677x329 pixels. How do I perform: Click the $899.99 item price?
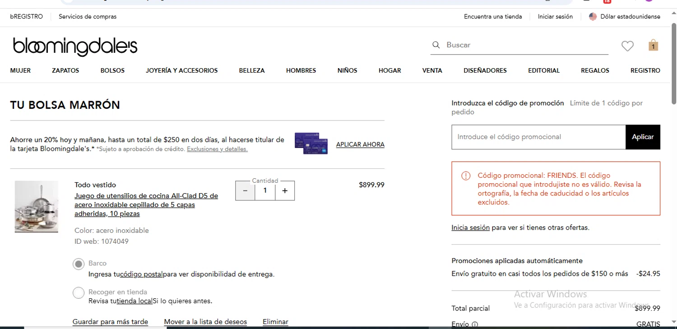coord(371,185)
